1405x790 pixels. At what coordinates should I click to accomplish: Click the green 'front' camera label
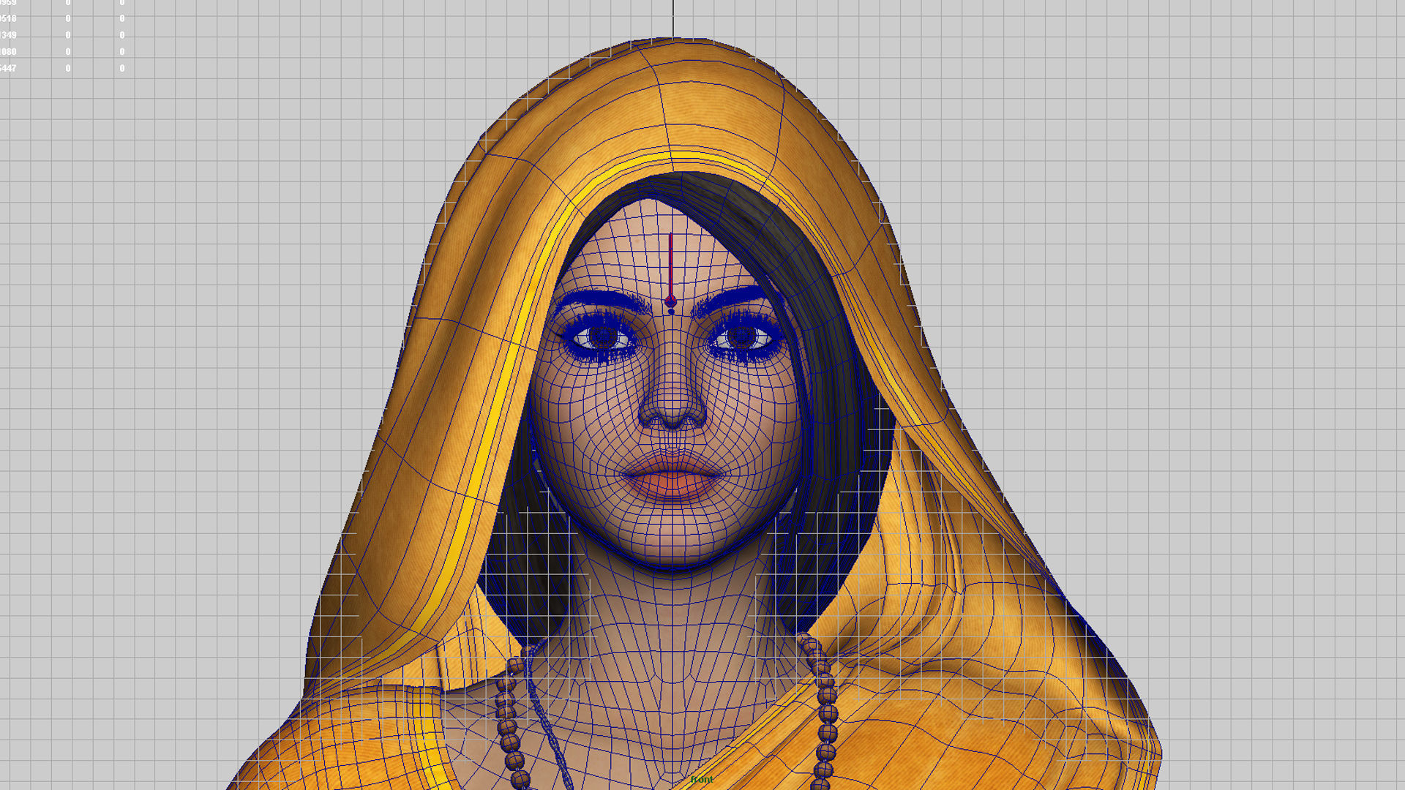tap(702, 780)
